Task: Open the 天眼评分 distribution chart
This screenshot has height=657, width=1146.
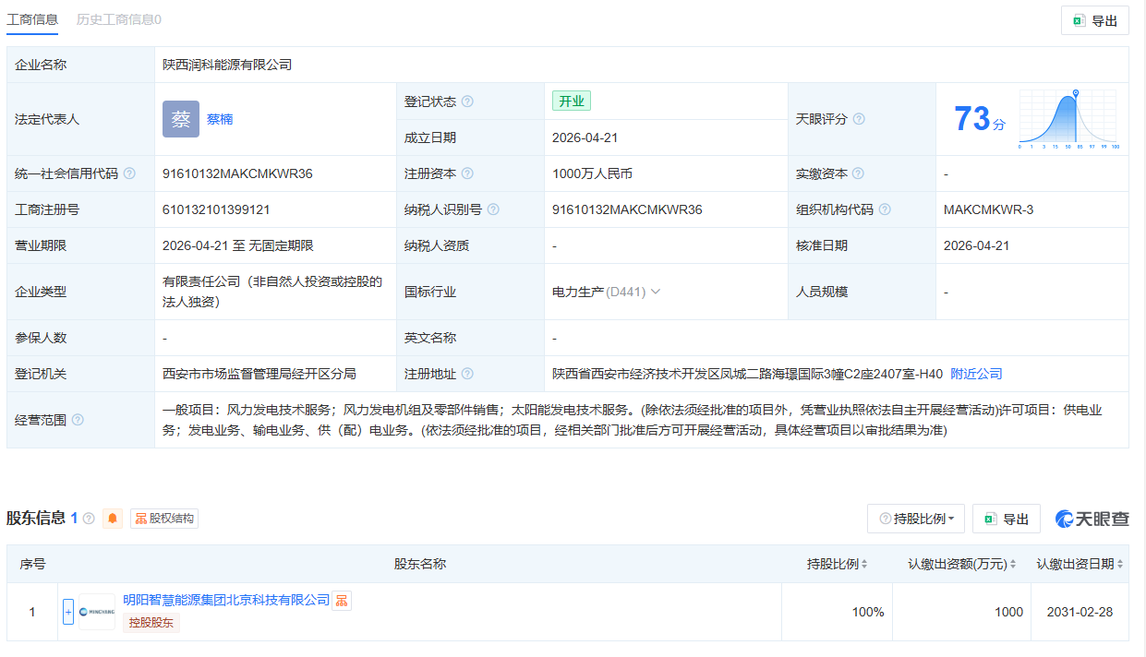Action: 1069,119
